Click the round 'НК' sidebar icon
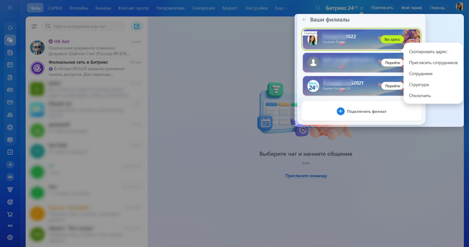 pyautogui.click(x=10, y=177)
